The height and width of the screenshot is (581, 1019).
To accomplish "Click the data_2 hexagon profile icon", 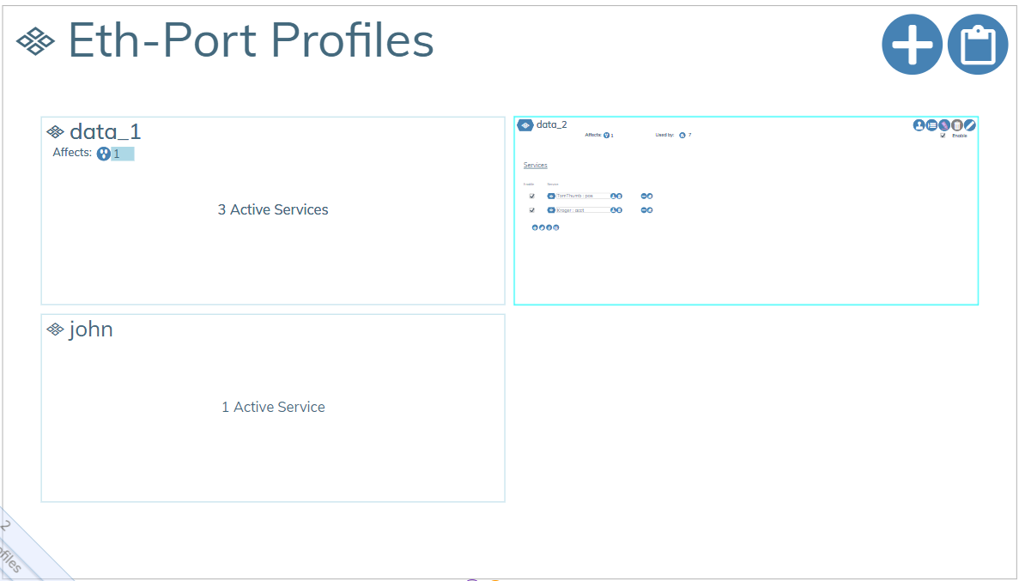I will 525,125.
